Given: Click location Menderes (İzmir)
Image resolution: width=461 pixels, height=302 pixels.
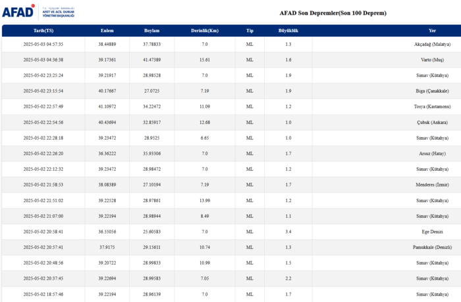Looking at the screenshot, I should (x=432, y=184).
